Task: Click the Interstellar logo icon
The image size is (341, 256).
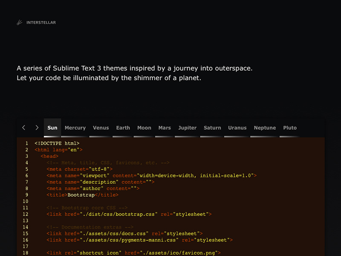Action: (x=19, y=23)
